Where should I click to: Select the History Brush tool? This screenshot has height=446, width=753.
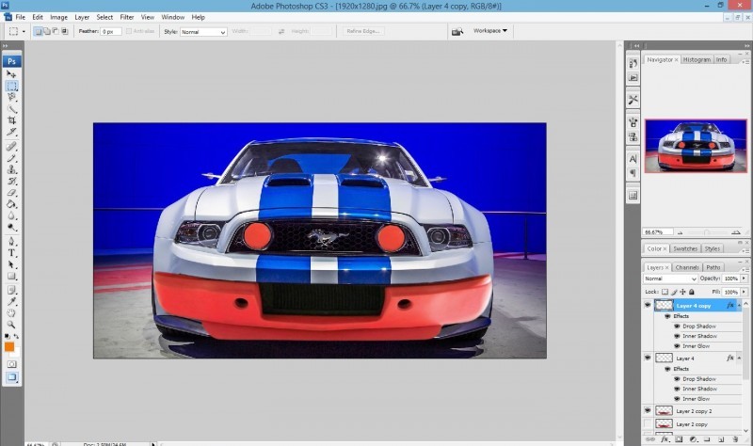click(x=11, y=181)
